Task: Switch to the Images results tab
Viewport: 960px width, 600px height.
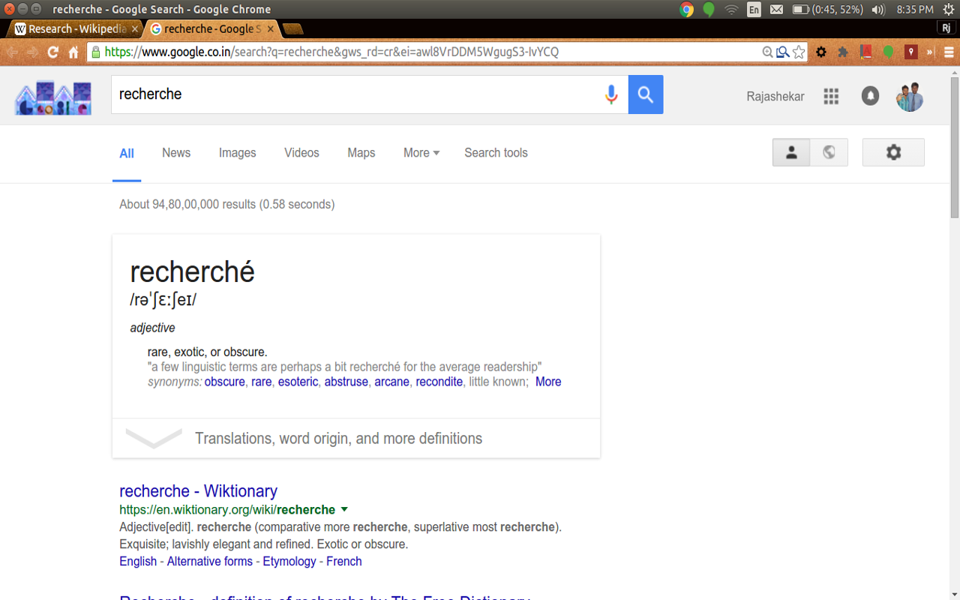Action: [x=238, y=152]
